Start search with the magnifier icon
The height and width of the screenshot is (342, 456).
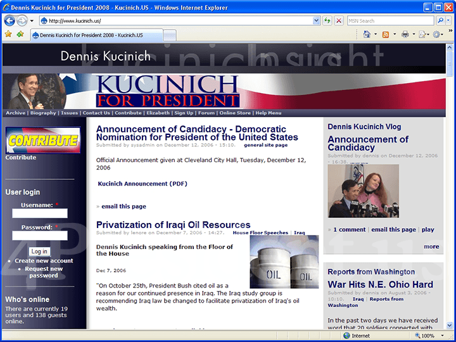pos(440,21)
